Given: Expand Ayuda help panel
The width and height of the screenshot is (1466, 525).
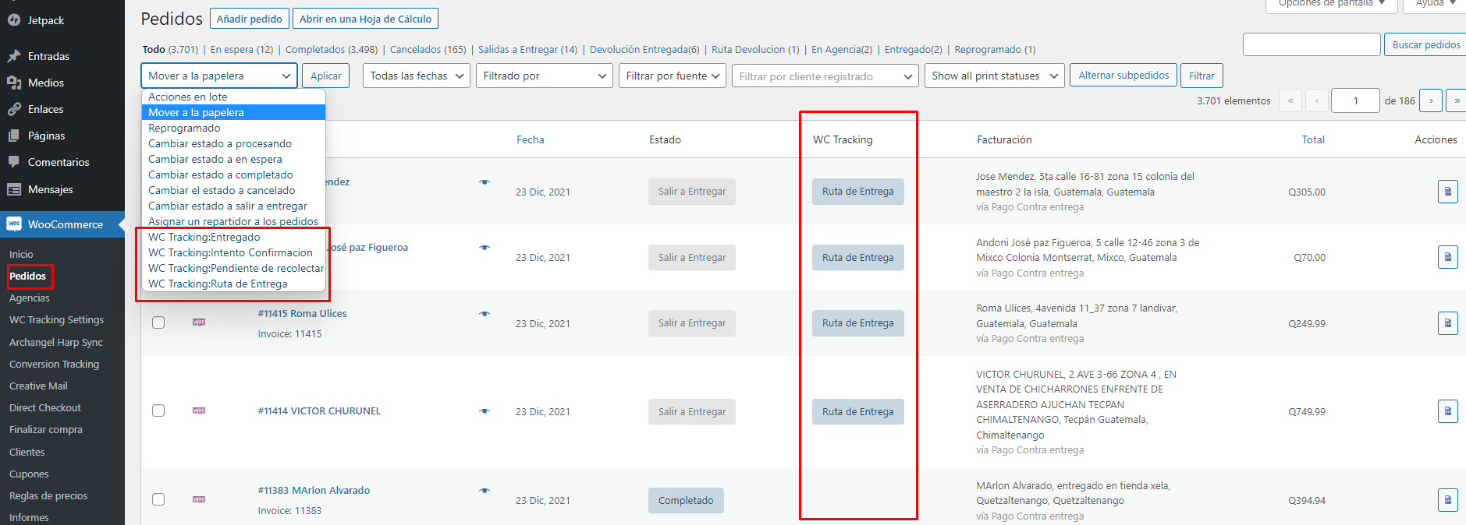Looking at the screenshot, I should (x=1435, y=4).
